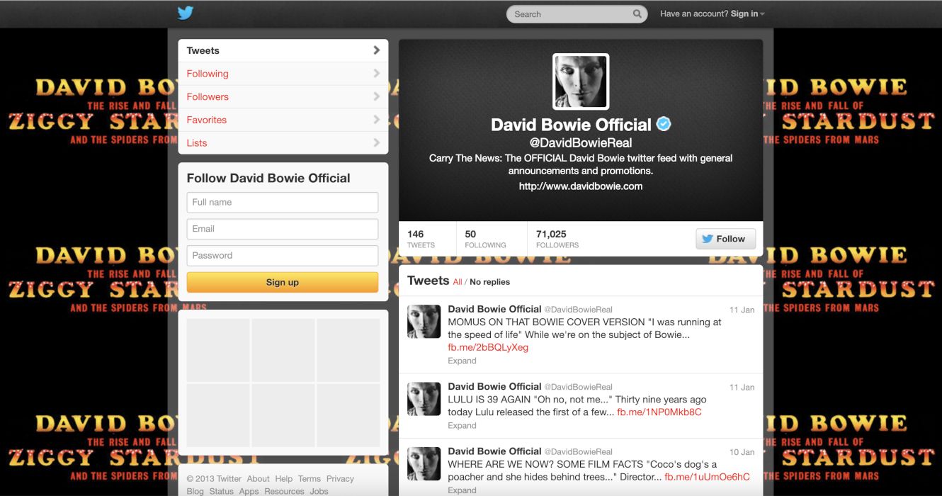View the 146 Tweets count
Screen dimensions: 942x496
(421, 239)
